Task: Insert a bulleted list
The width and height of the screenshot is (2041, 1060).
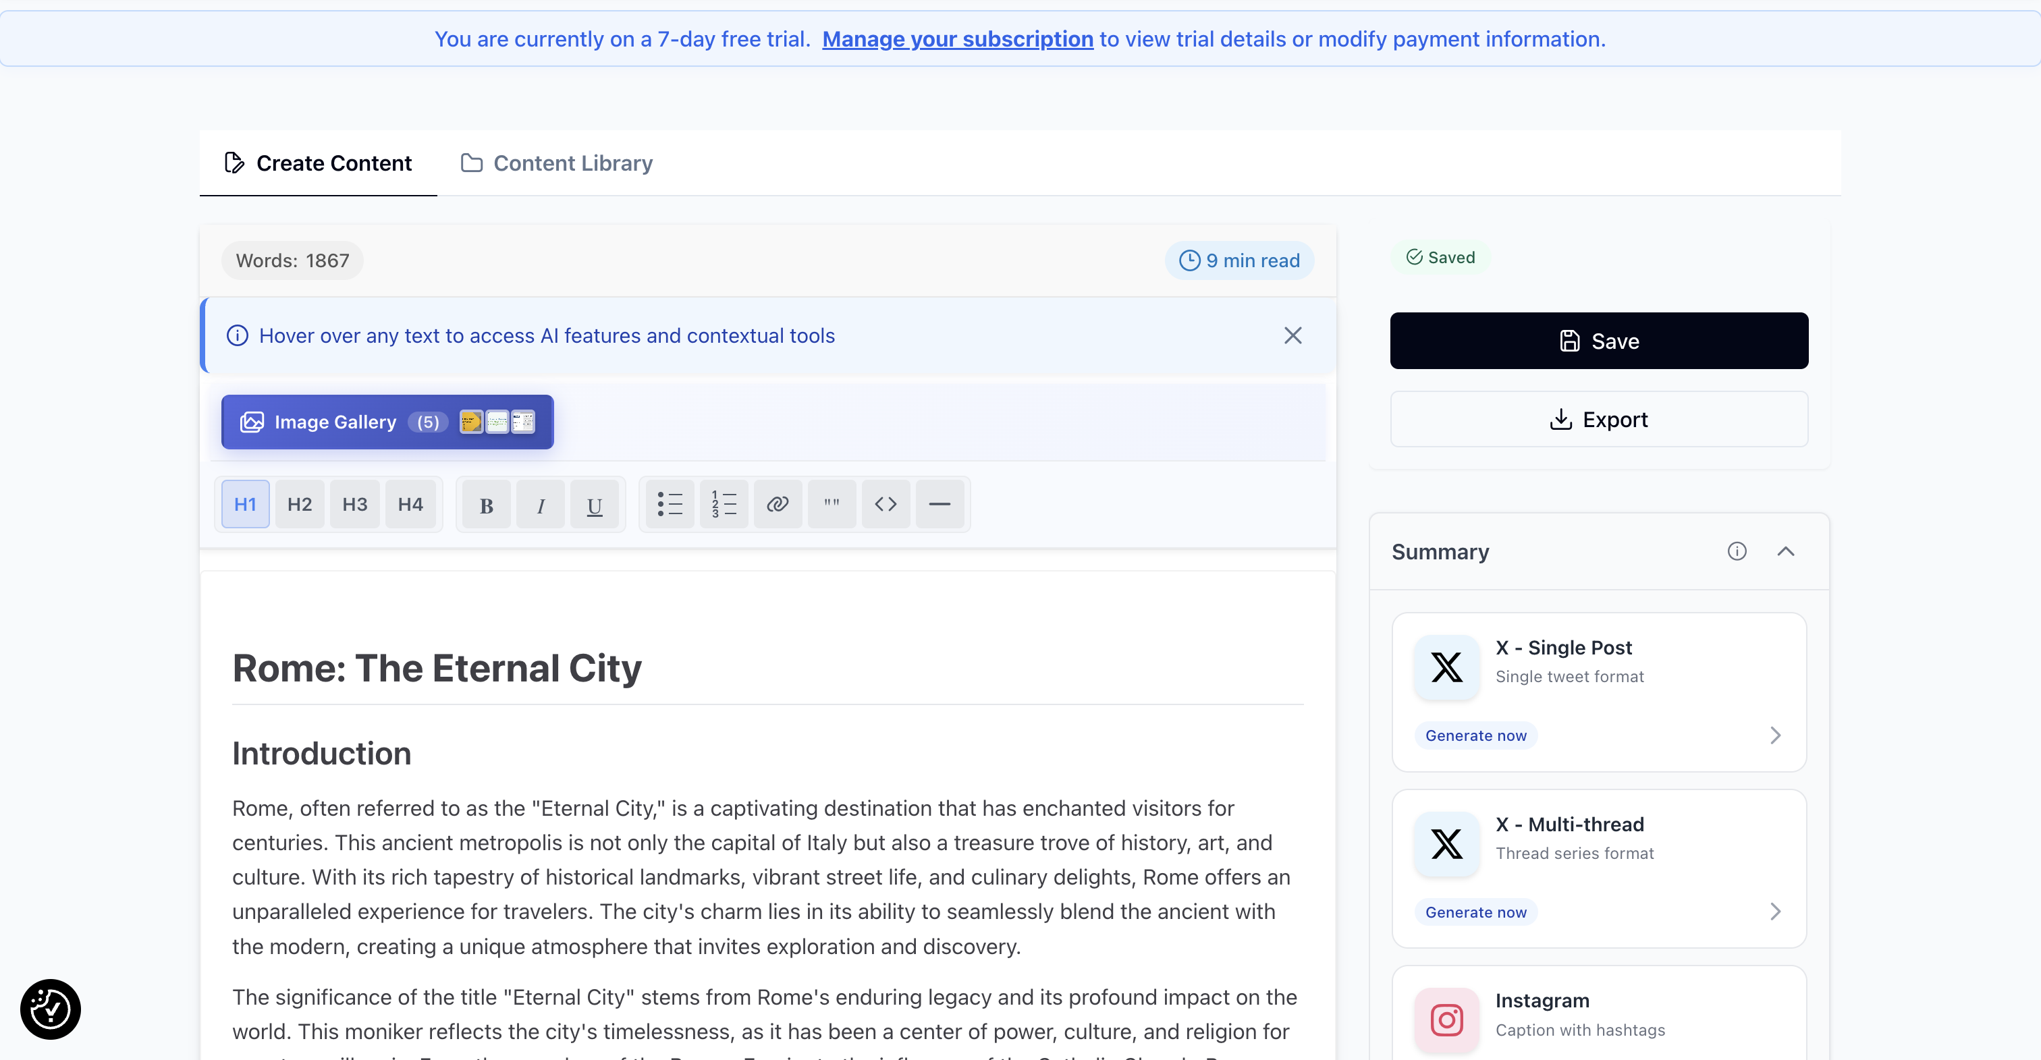Action: (x=670, y=504)
